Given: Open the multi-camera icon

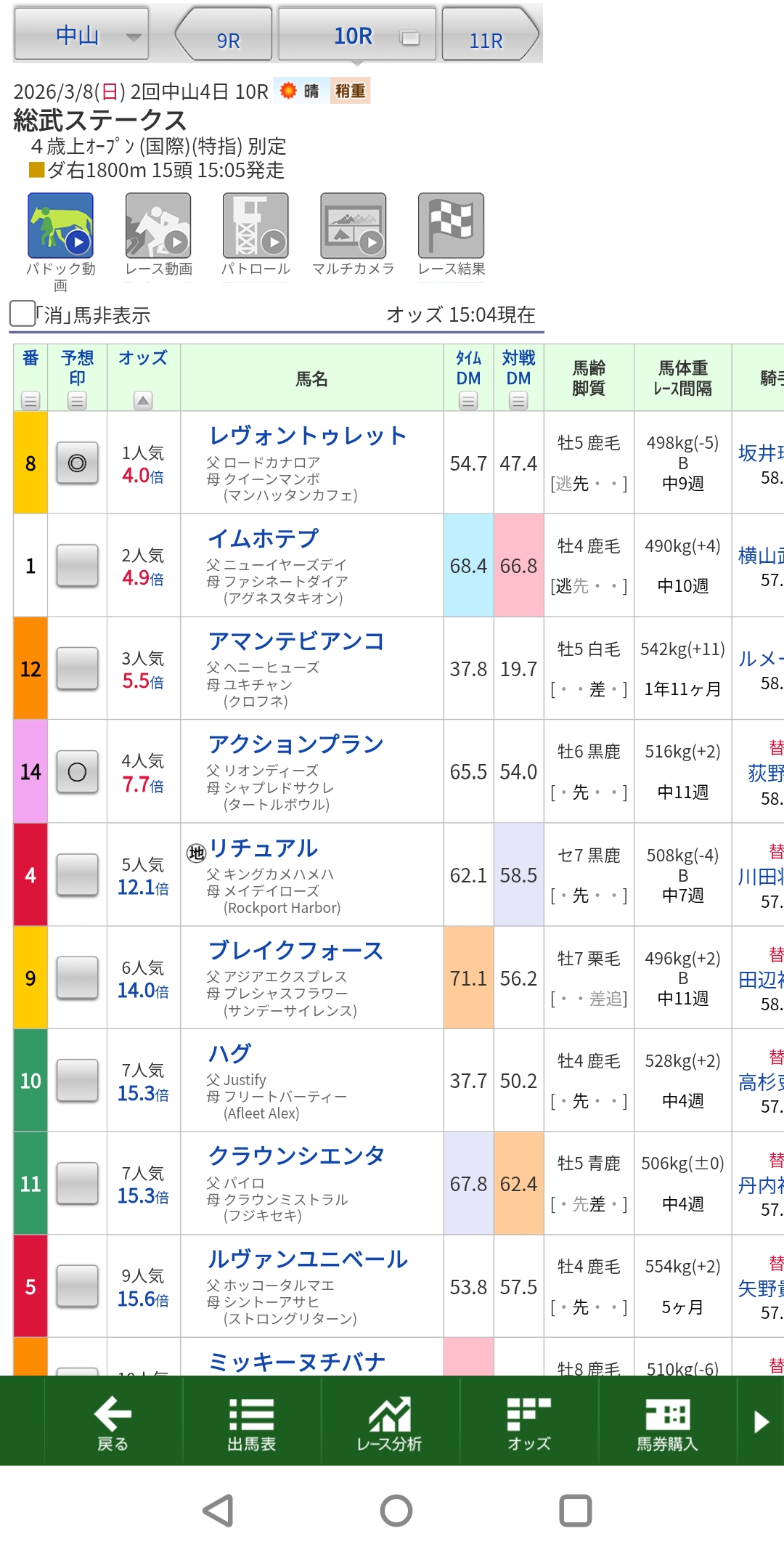Looking at the screenshot, I should (353, 226).
